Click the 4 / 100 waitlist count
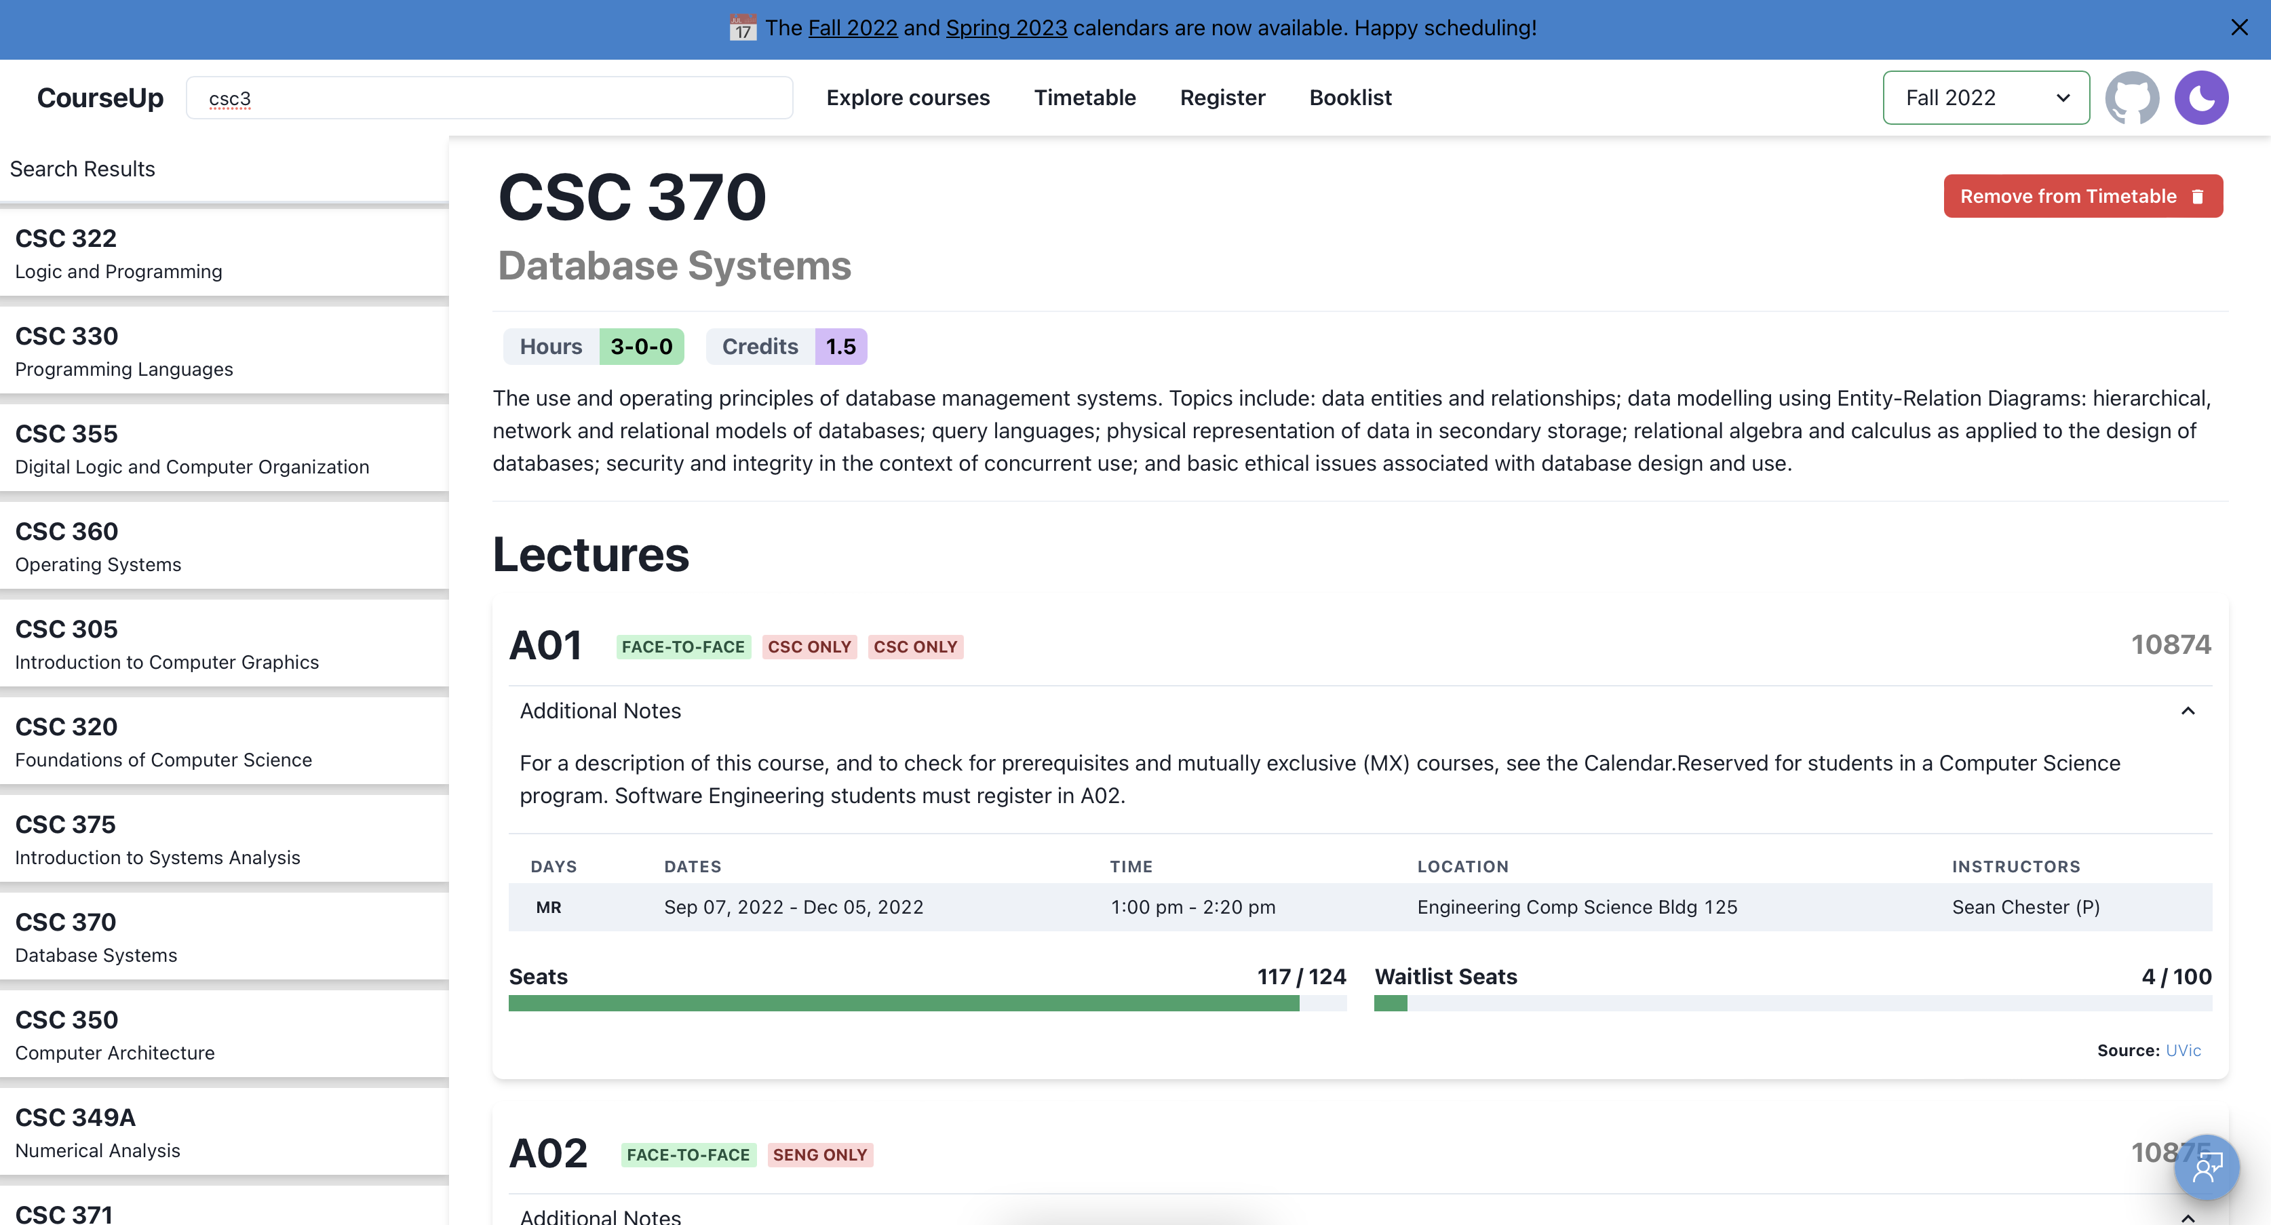This screenshot has height=1225, width=2271. 2176,977
